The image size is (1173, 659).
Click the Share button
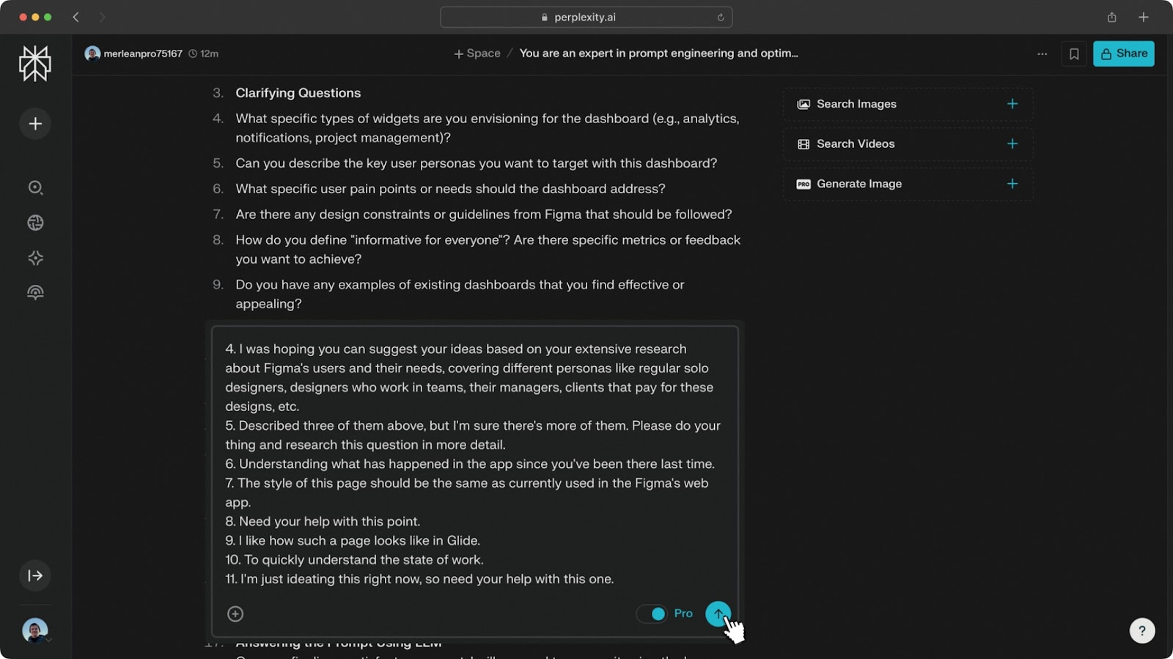[x=1123, y=53]
